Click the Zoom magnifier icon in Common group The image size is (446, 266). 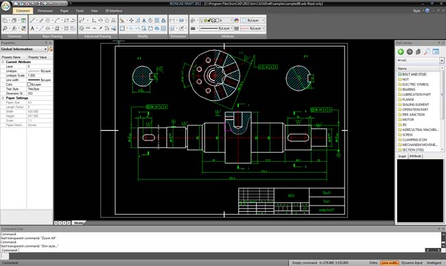pyautogui.click(x=5, y=28)
